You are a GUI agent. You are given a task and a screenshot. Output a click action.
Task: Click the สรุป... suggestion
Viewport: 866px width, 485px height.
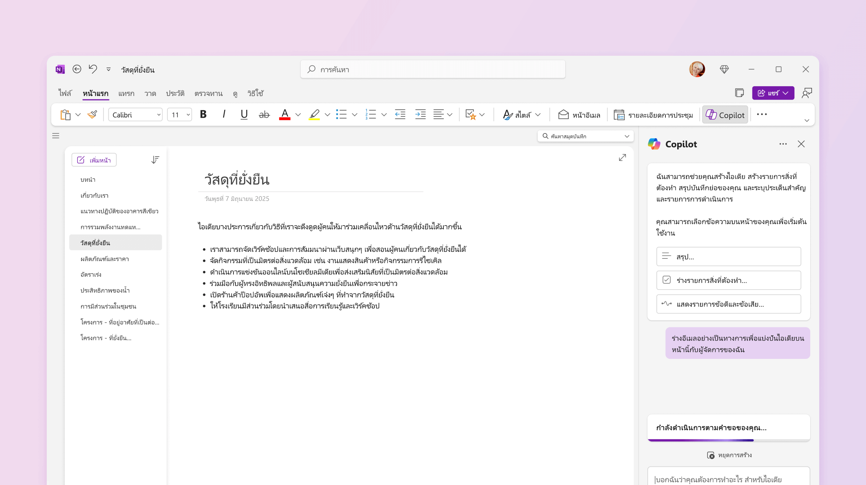point(728,257)
